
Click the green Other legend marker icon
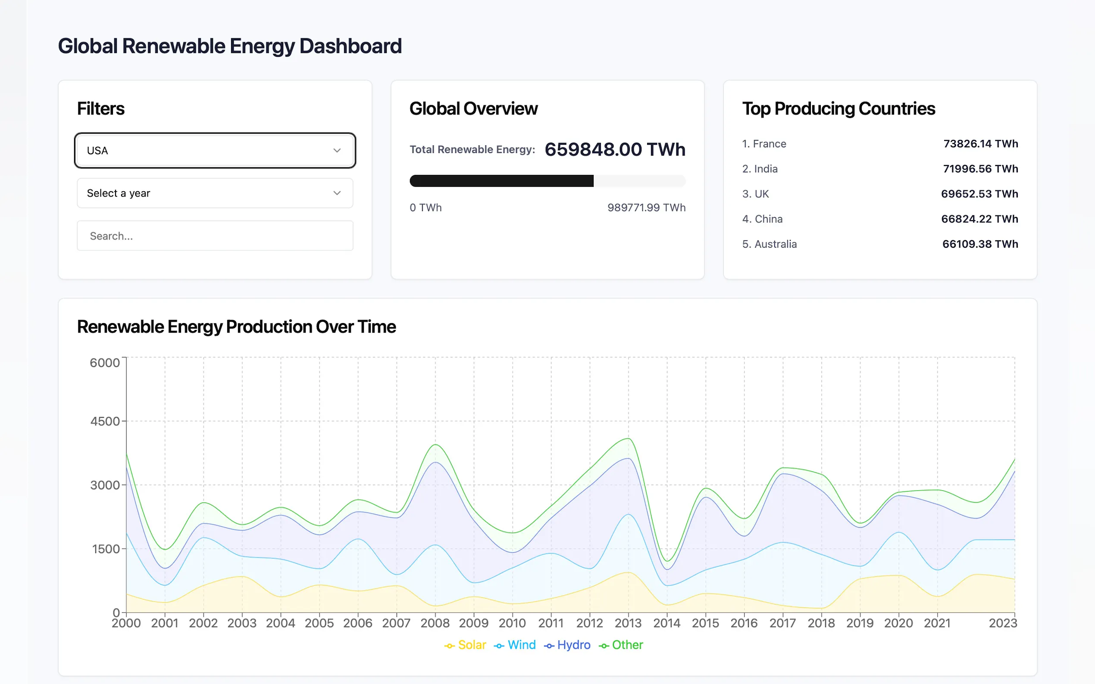pyautogui.click(x=604, y=646)
